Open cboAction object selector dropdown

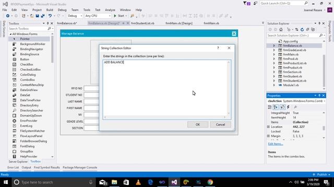point(324,101)
